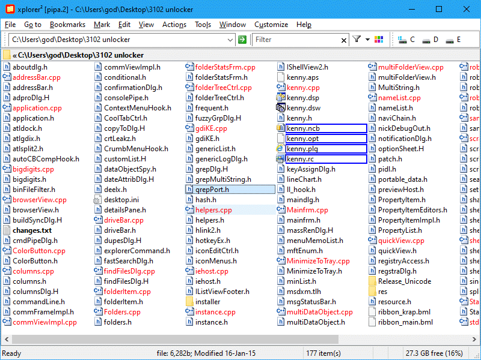
Task: Select the file helpers.cpp
Action: [213, 210]
